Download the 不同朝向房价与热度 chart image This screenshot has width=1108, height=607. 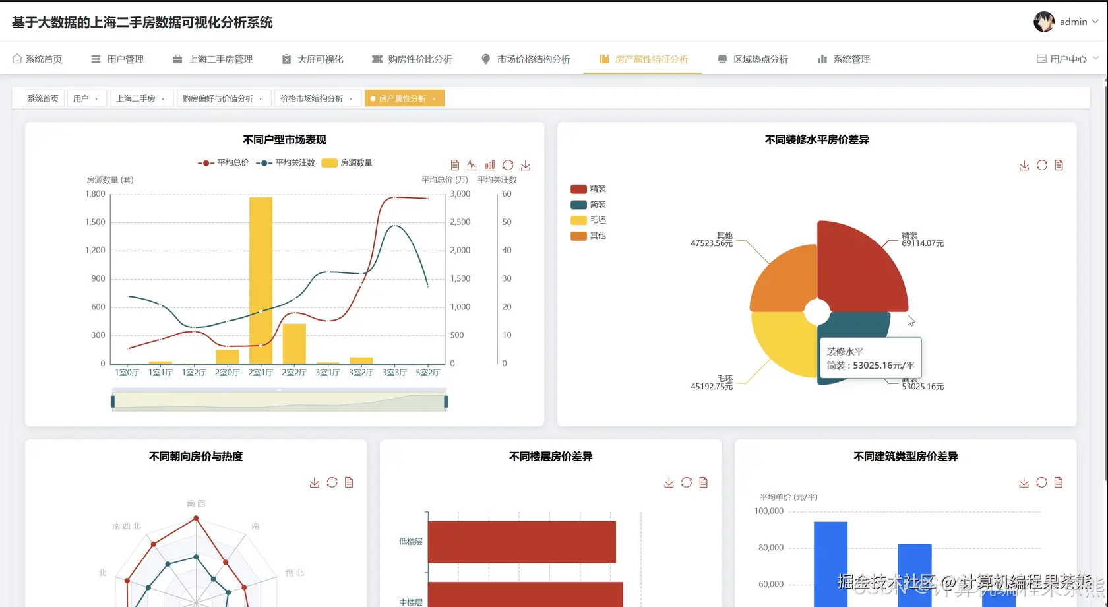point(315,482)
